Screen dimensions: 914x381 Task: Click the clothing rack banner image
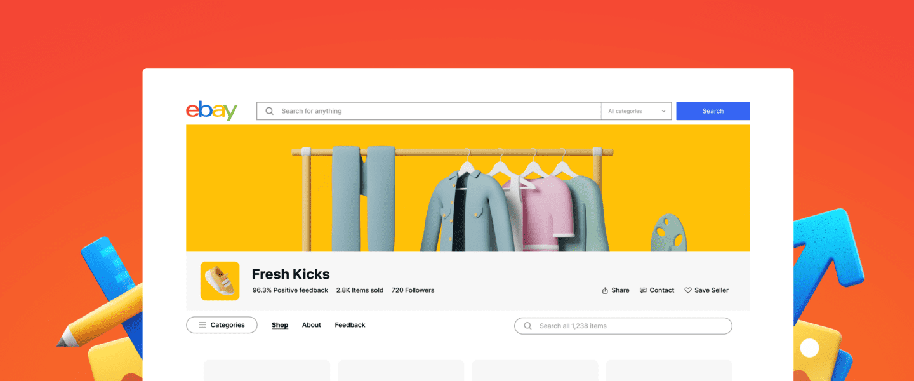[468, 188]
